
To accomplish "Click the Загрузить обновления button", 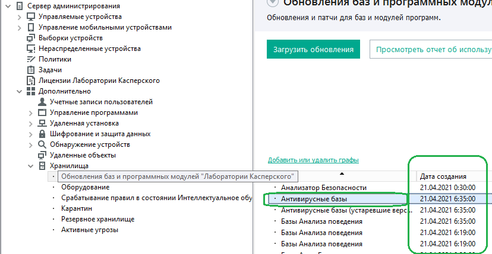I will click(x=314, y=49).
